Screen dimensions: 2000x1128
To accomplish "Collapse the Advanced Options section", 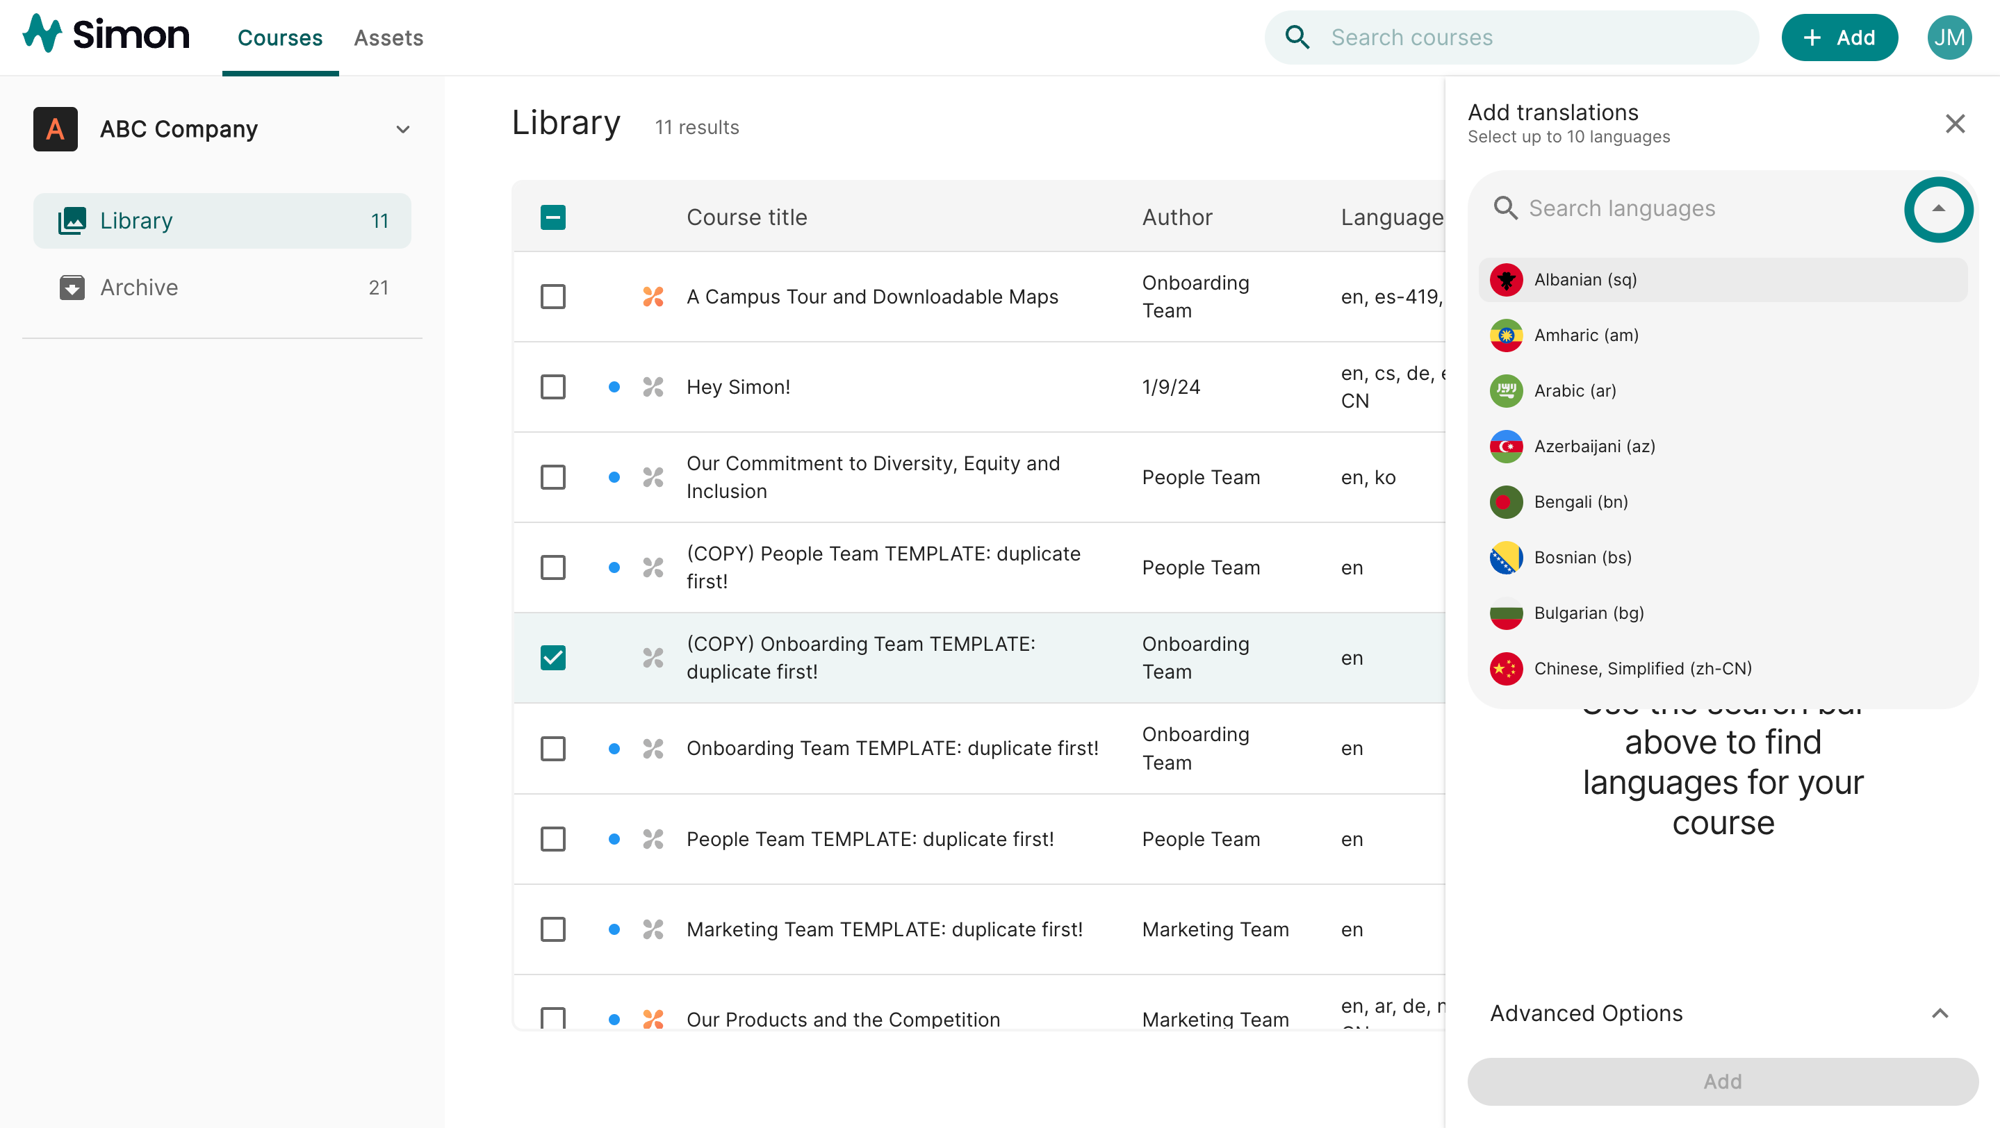I will click(1940, 1013).
